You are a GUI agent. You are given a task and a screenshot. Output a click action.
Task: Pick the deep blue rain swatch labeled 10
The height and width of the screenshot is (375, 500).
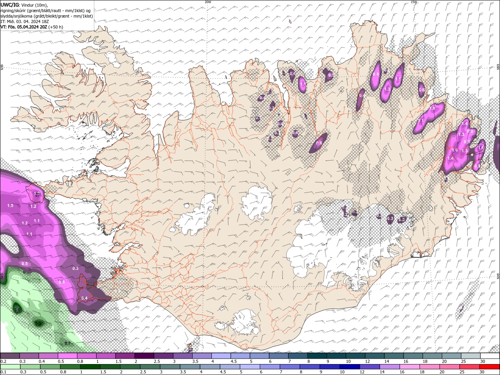click(350, 367)
